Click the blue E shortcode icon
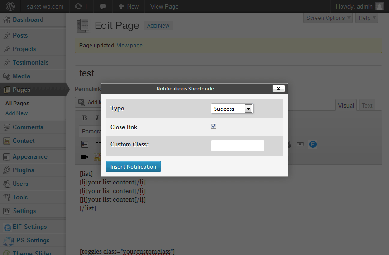Viewport: 389px width, 255px height. coord(313,144)
